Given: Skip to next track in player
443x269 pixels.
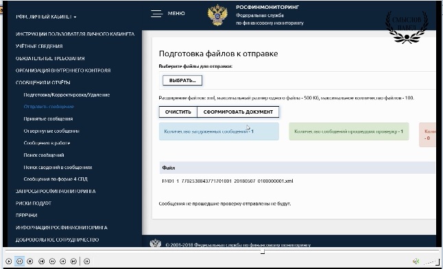Looking at the screenshot, I should tap(73, 261).
